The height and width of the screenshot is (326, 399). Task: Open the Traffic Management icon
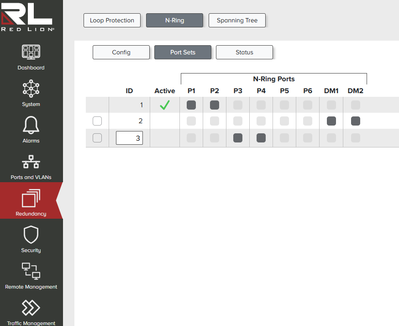point(31,308)
